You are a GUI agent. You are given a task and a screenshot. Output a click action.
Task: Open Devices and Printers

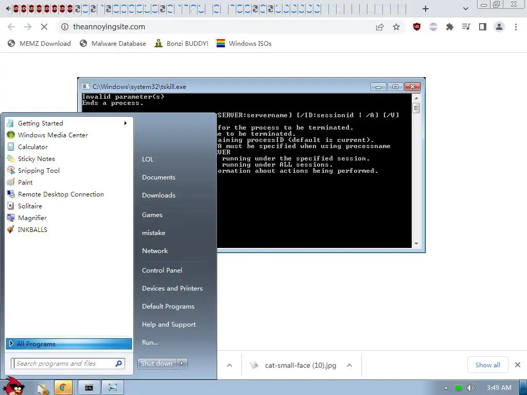(x=172, y=289)
